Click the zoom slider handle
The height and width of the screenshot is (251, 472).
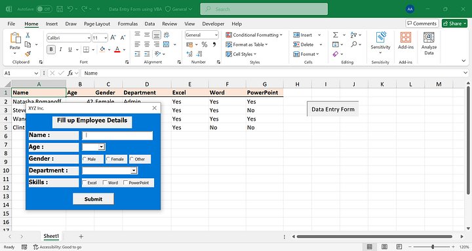[x=433, y=247]
